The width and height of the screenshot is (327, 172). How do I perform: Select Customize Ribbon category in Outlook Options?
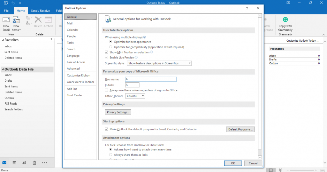pyautogui.click(x=80, y=75)
